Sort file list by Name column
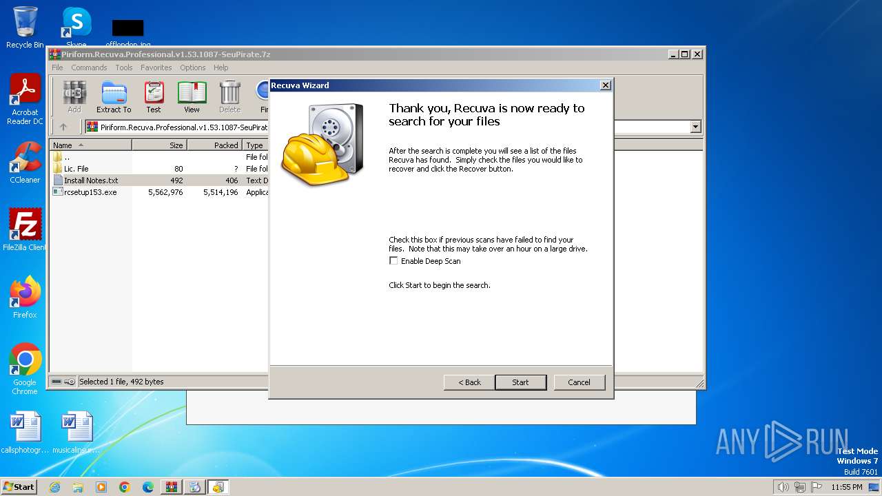The width and height of the screenshot is (882, 496). point(90,145)
